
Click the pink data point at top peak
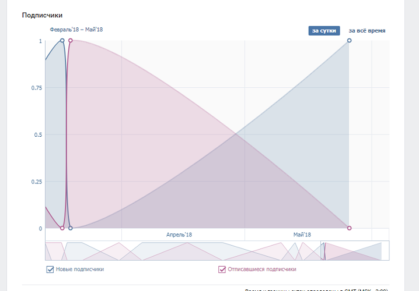point(71,41)
